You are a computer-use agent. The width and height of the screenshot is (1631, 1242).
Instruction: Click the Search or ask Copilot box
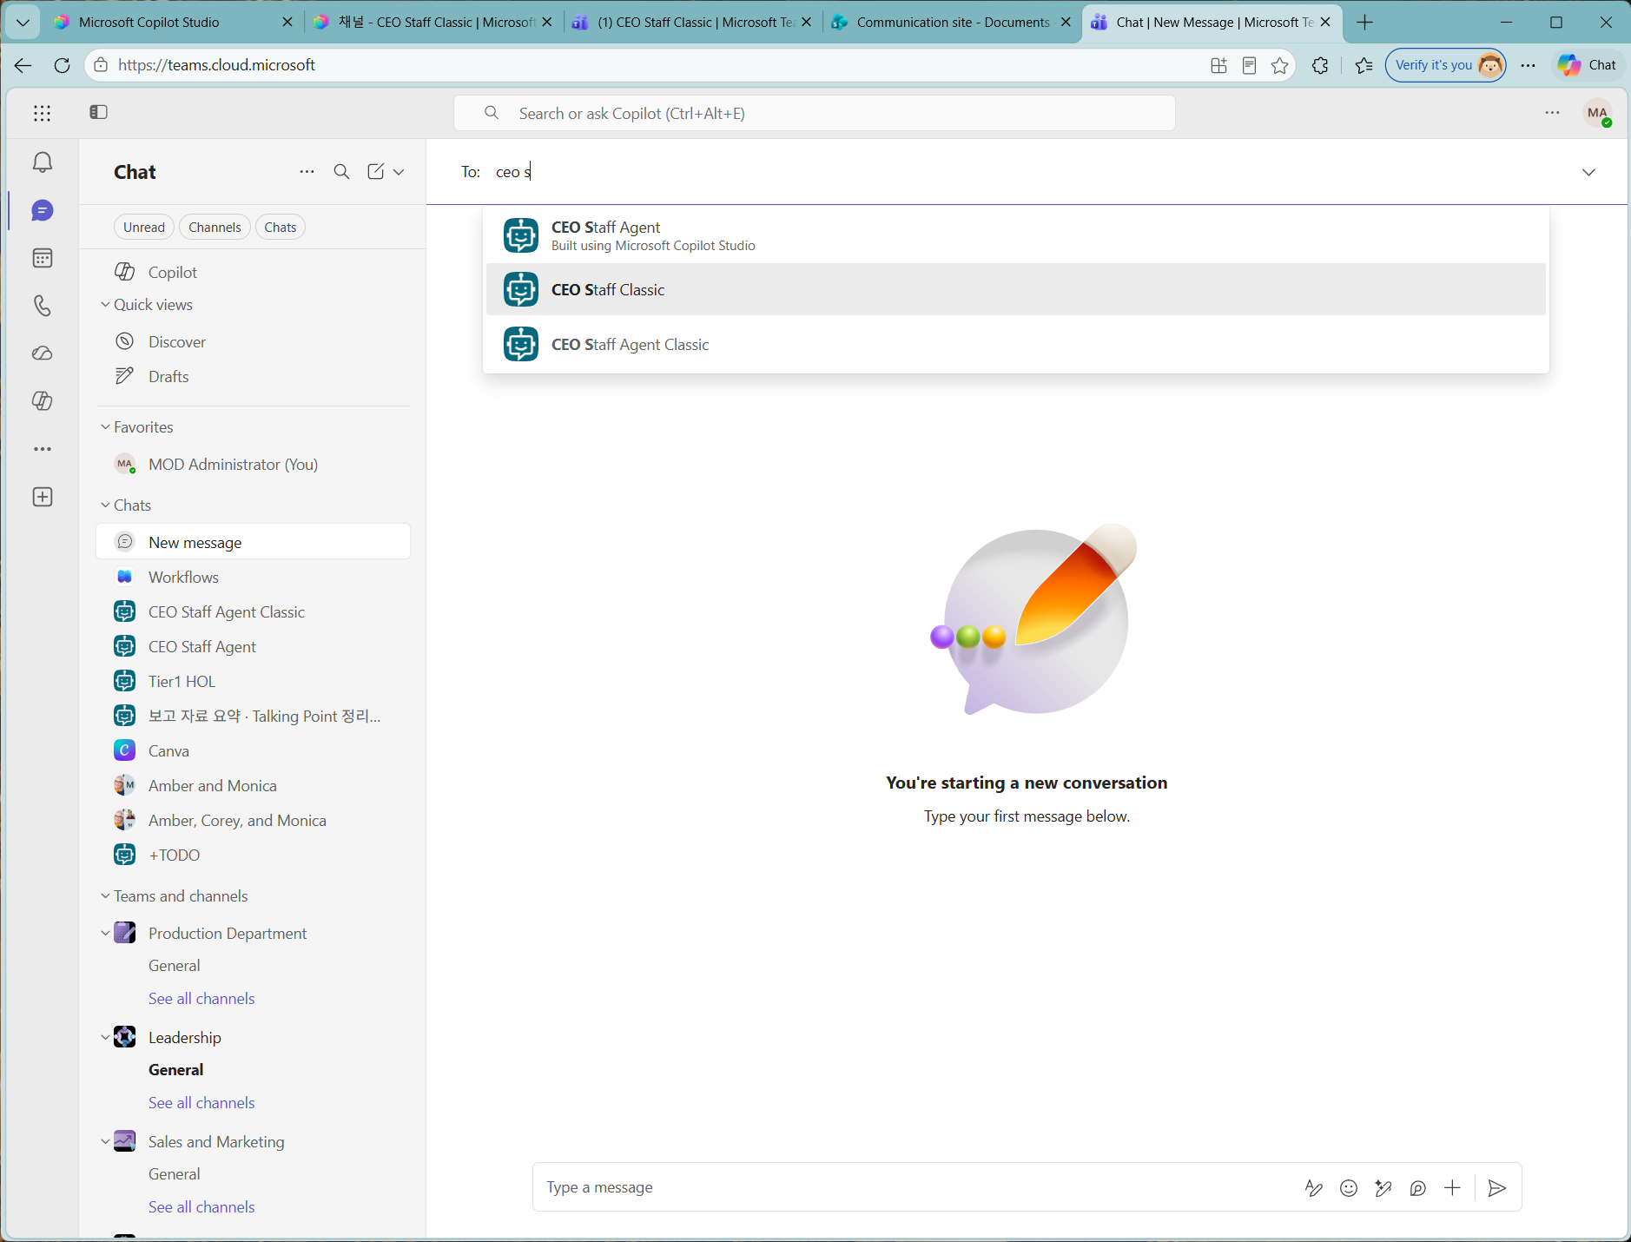(x=815, y=114)
